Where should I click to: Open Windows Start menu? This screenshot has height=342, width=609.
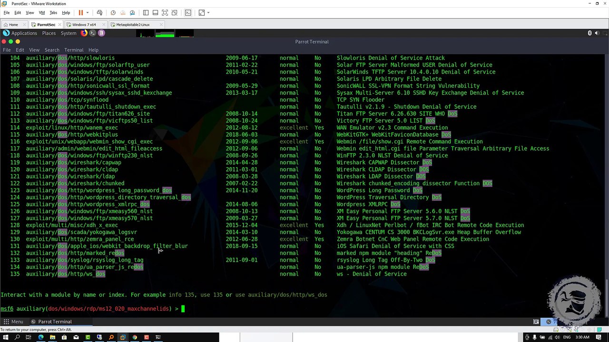(6, 337)
